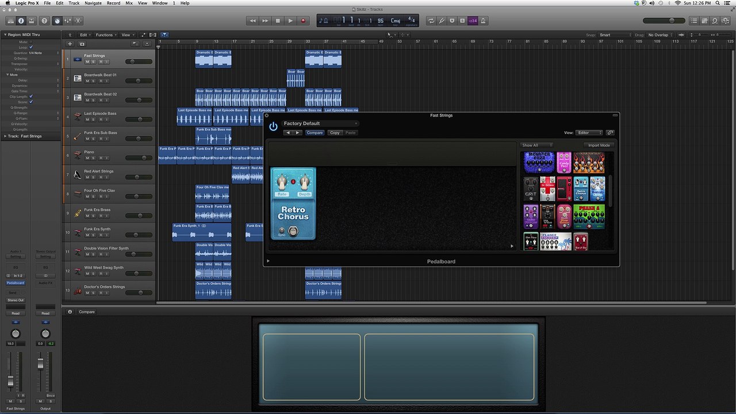Start playback with the Play button
This screenshot has width=736, height=414.
point(290,21)
